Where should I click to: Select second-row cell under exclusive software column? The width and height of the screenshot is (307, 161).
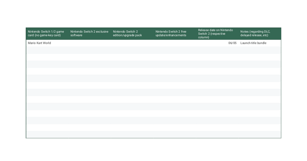[x=90, y=50]
